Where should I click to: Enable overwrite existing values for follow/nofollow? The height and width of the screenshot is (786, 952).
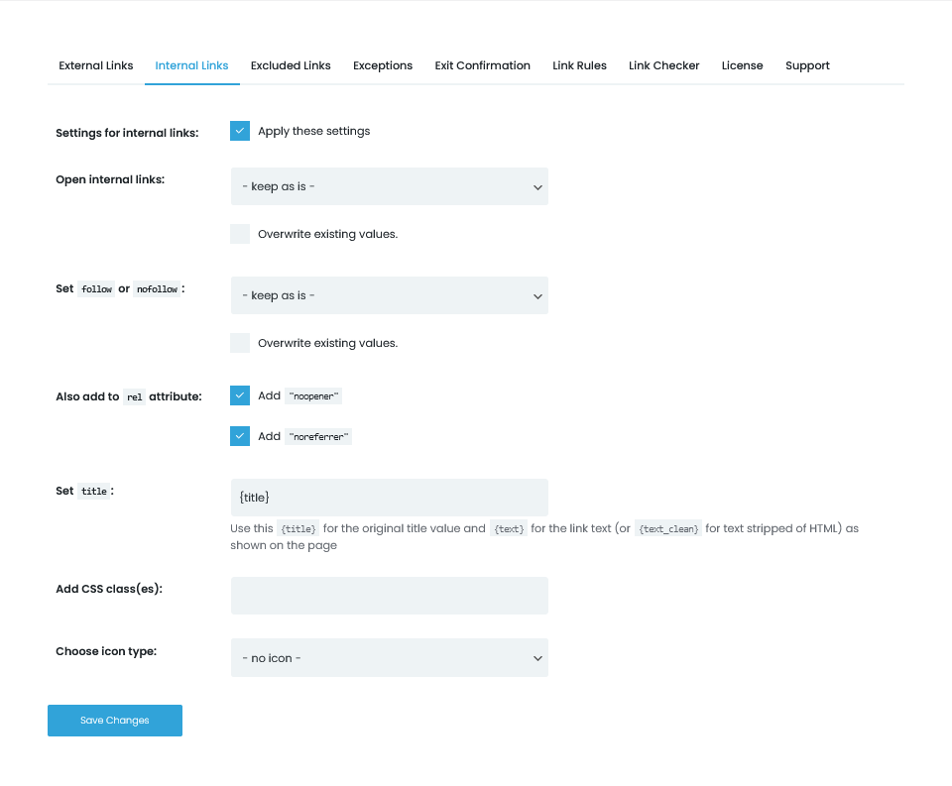click(240, 343)
